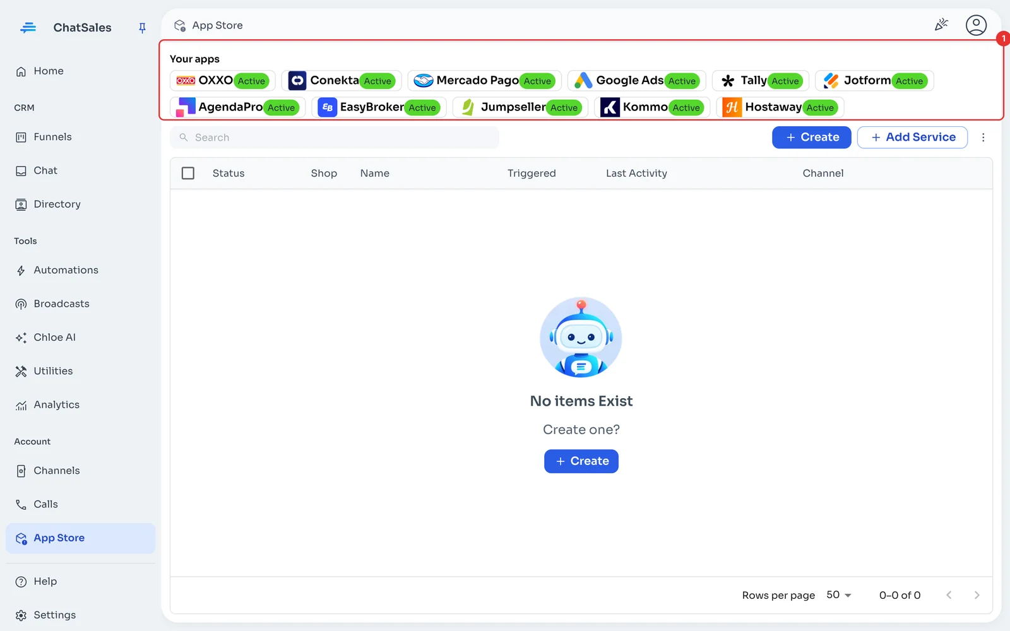
Task: Open Settings in sidebar
Action: click(x=80, y=615)
